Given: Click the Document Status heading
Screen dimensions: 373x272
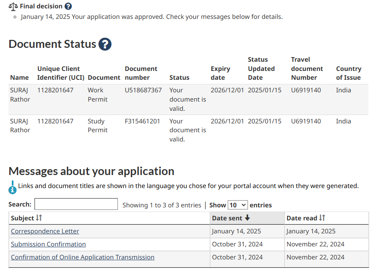Looking at the screenshot, I should tap(52, 44).
